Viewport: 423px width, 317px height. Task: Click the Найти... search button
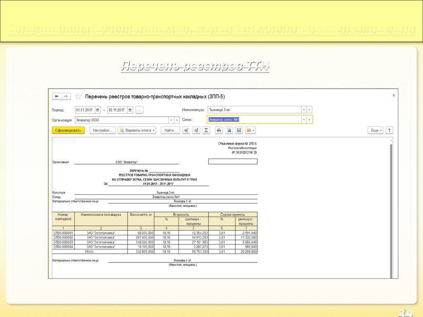point(171,130)
